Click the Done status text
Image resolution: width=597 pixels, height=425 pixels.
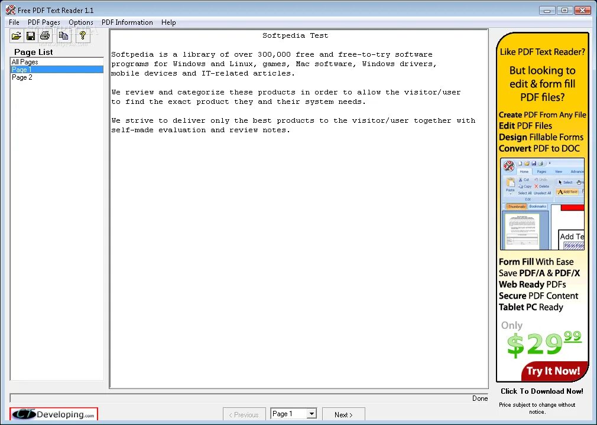[480, 398]
